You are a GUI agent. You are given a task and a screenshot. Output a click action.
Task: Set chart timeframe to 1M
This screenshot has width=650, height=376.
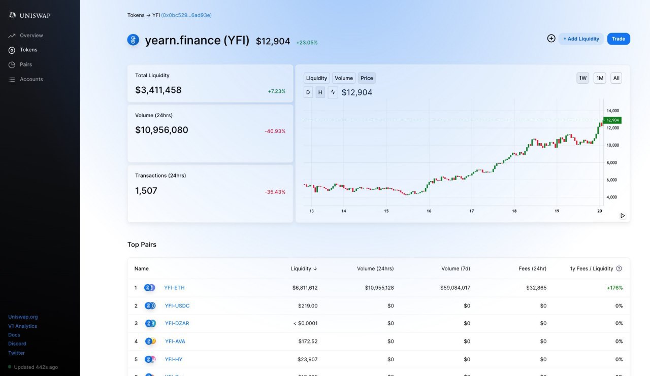click(600, 78)
